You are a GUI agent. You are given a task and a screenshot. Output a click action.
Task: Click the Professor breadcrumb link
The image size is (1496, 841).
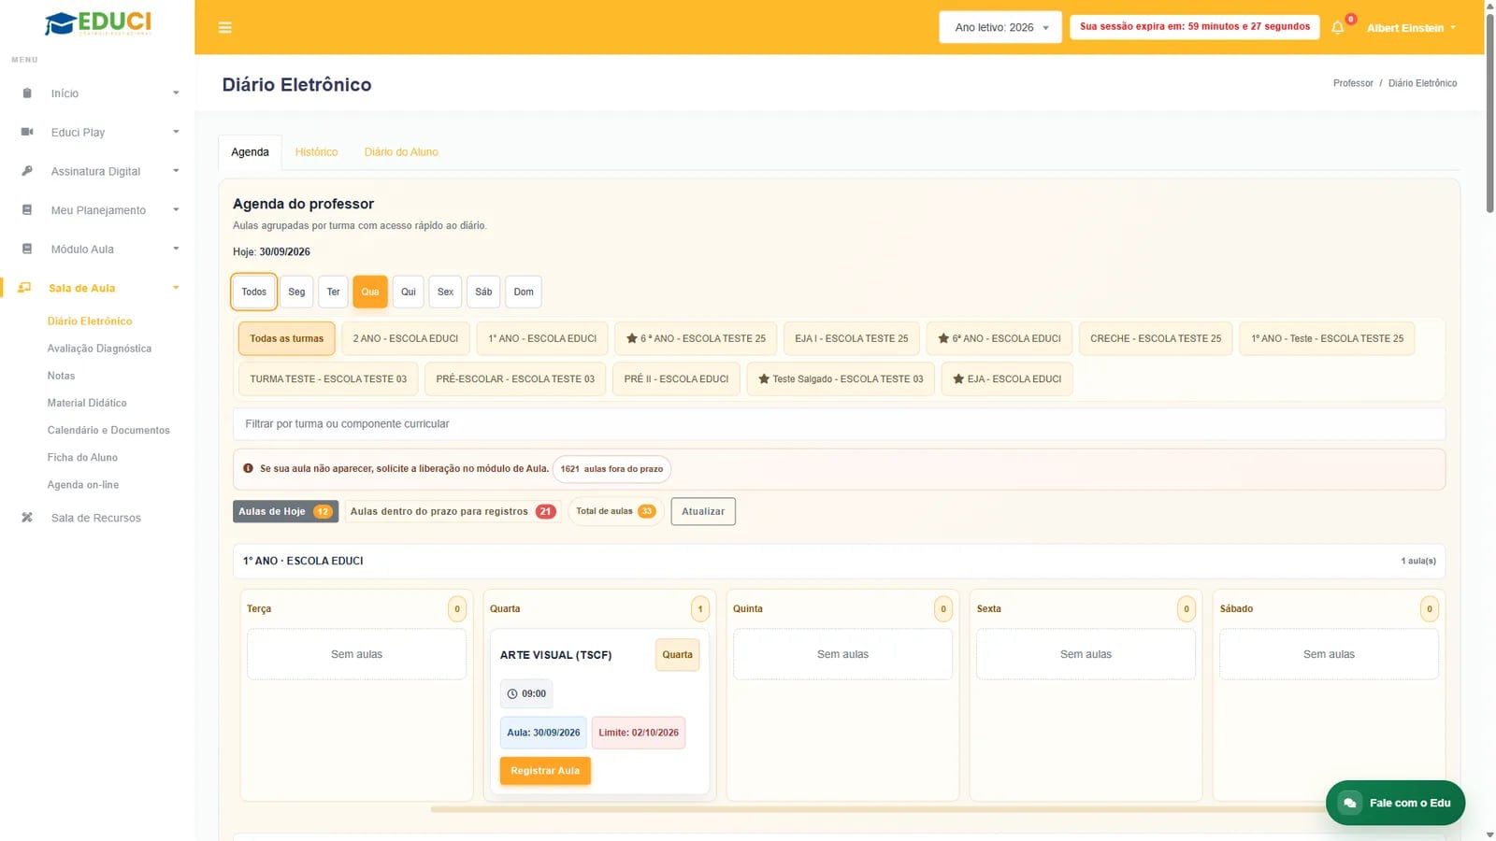[1353, 83]
